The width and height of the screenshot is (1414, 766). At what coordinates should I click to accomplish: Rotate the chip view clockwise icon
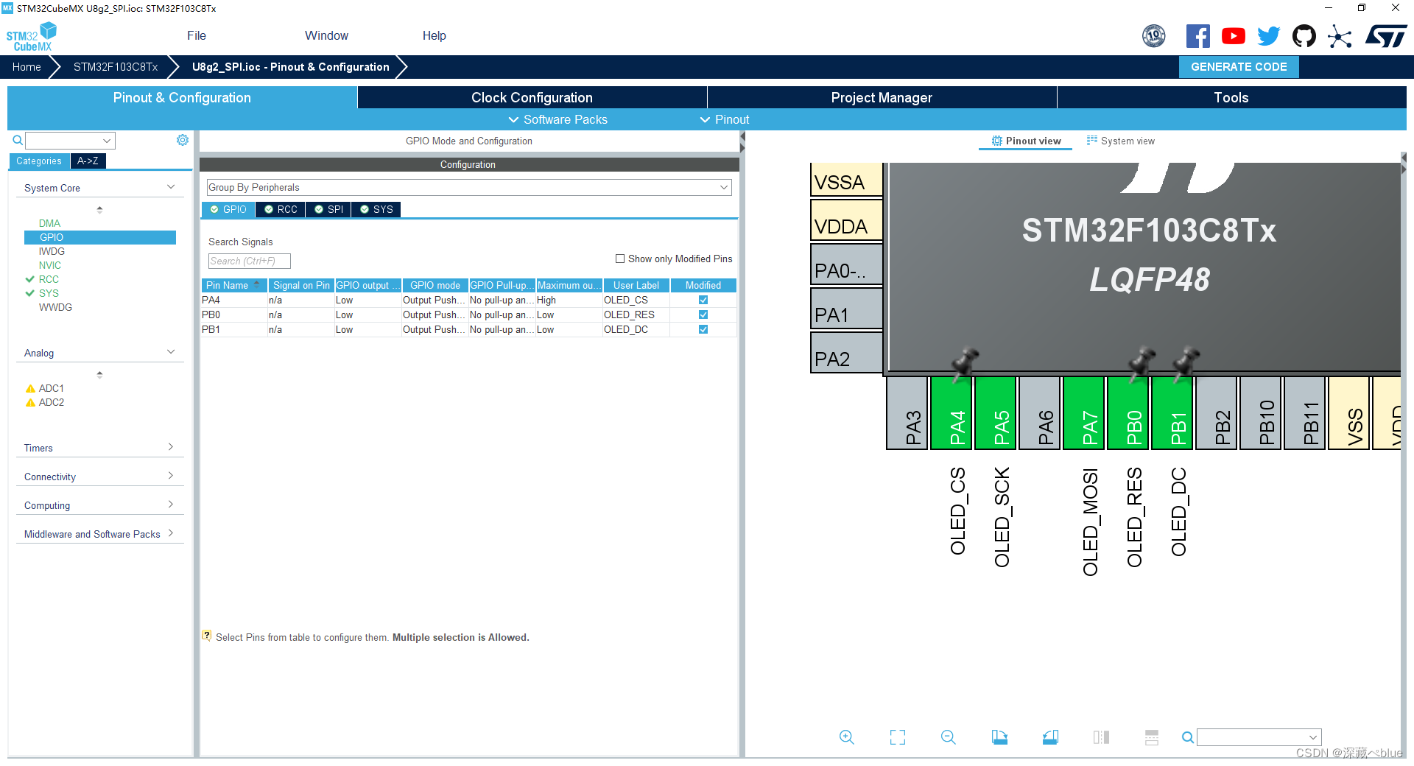(x=999, y=737)
